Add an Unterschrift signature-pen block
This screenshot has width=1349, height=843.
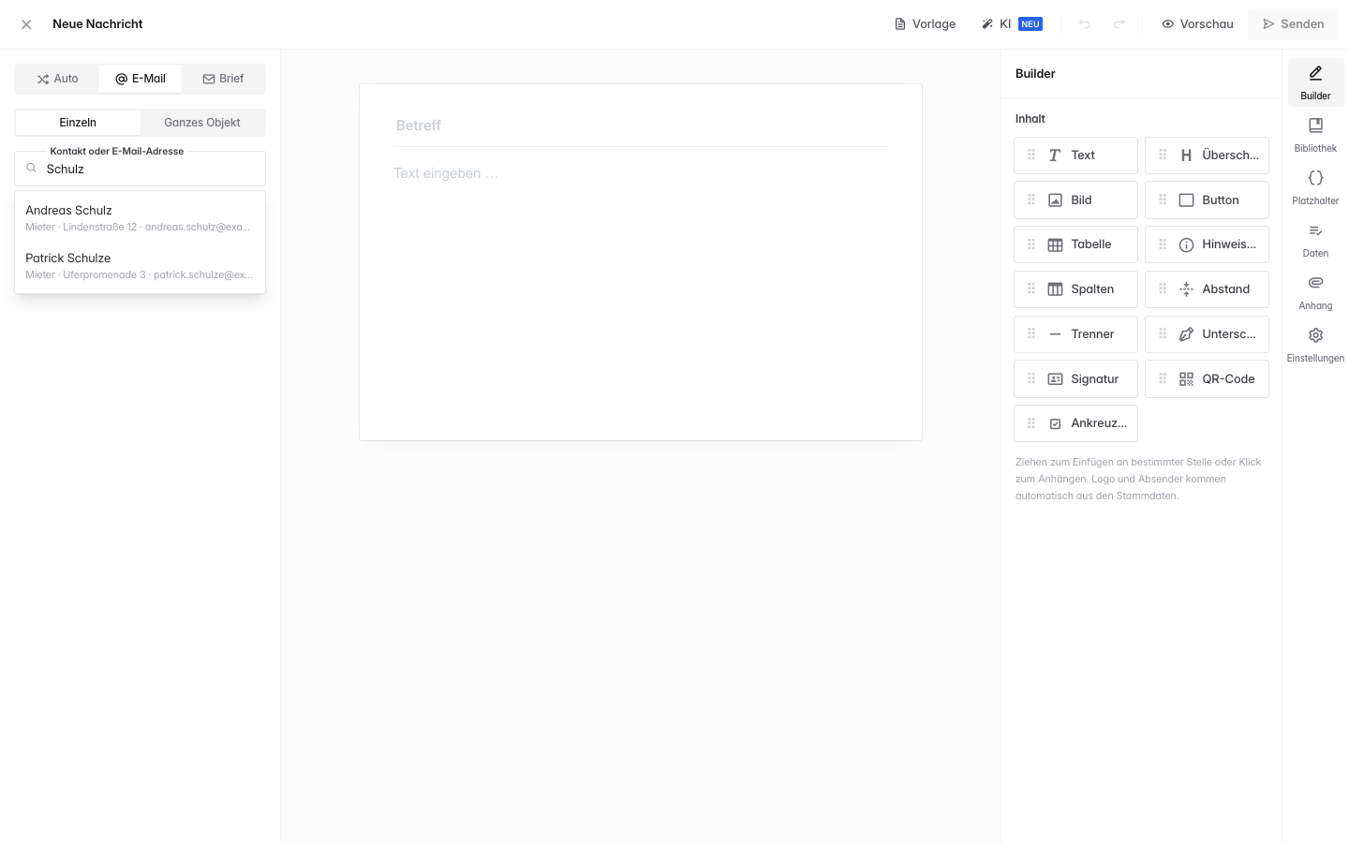point(1207,334)
